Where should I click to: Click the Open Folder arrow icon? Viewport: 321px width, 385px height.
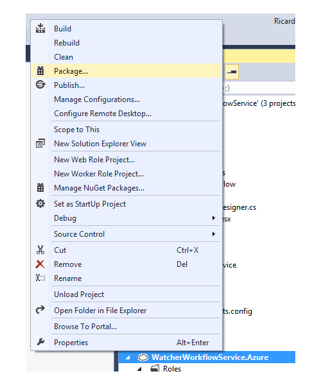point(40,310)
